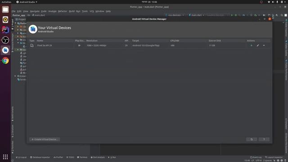Viewport: 288px width, 162px height.
Task: Edit the Pixel 3a AVD with pencil icon
Action: tap(258, 45)
